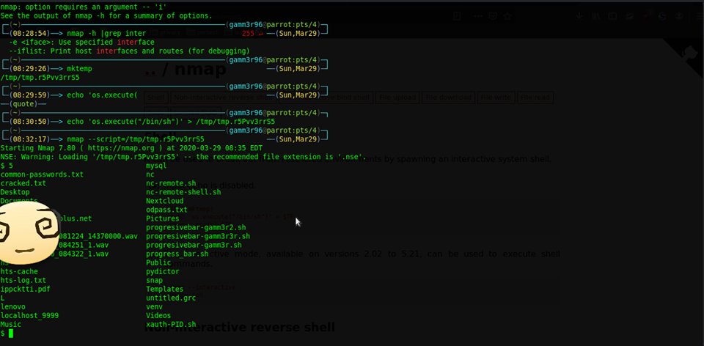
Task: Toggle Reader View icon in browser address bar
Action: pos(458,16)
